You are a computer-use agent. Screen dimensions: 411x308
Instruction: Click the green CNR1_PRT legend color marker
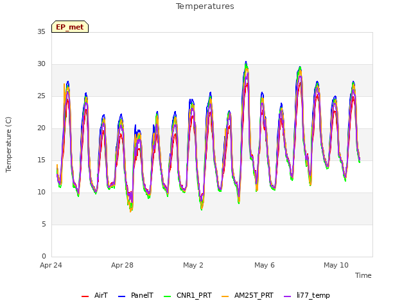click(167, 296)
